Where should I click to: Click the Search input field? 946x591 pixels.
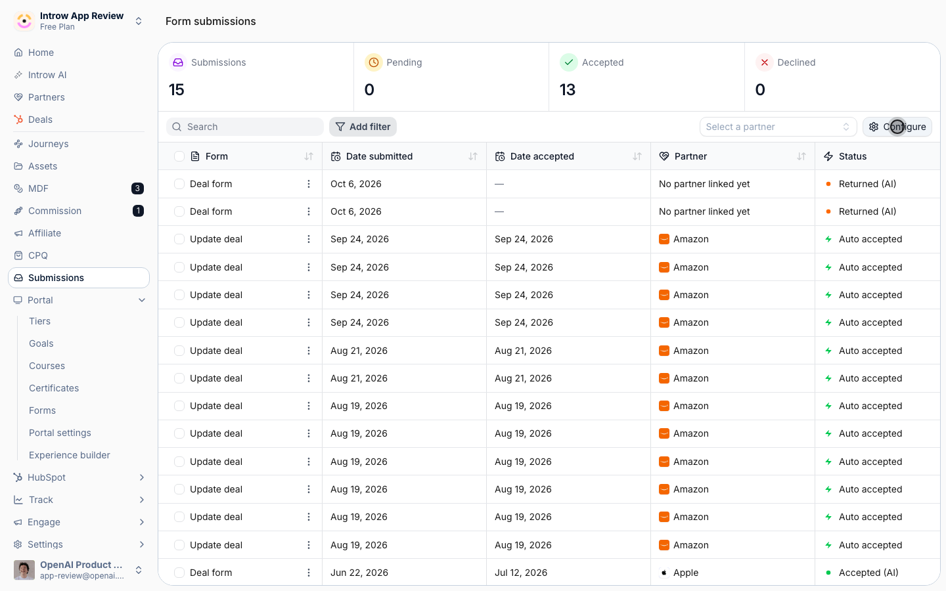245,127
